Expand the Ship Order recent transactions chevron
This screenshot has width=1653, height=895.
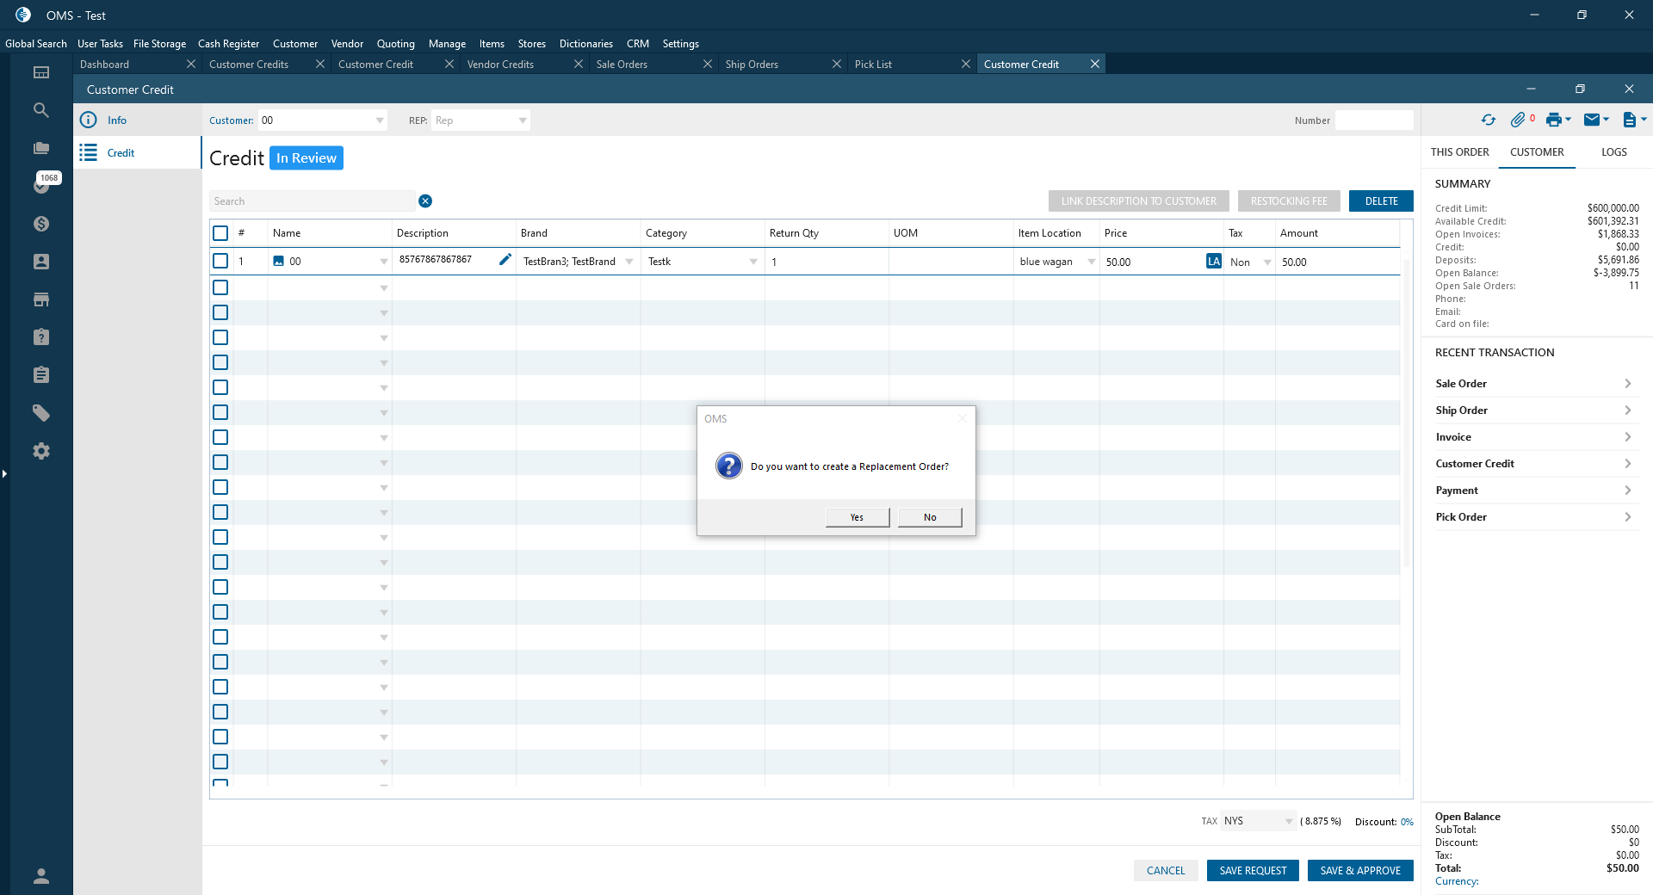(1627, 410)
